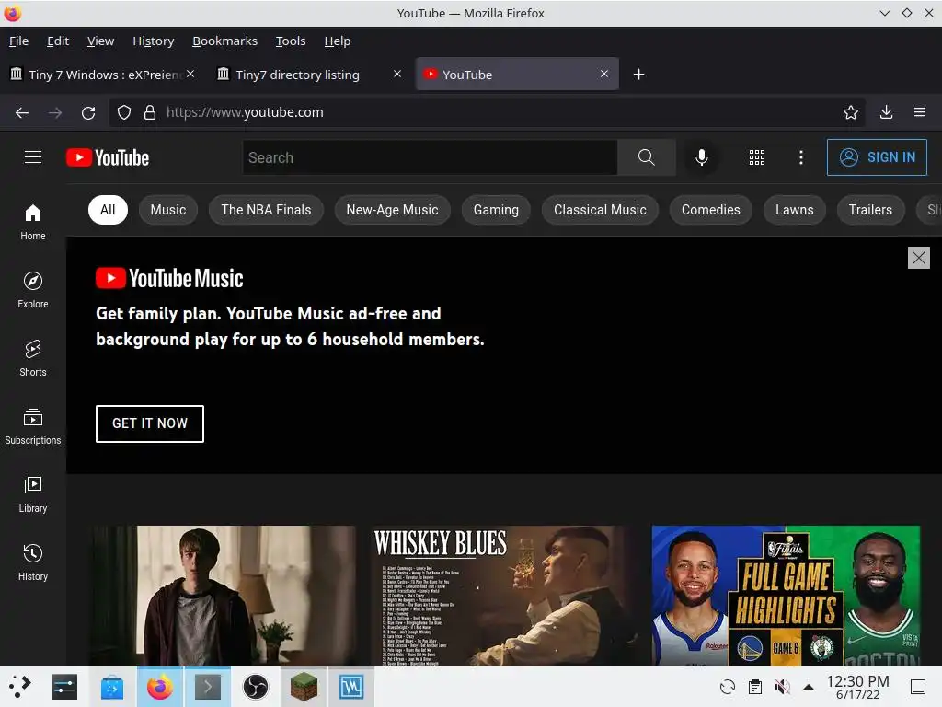Open Library in the sidebar

pos(33,494)
